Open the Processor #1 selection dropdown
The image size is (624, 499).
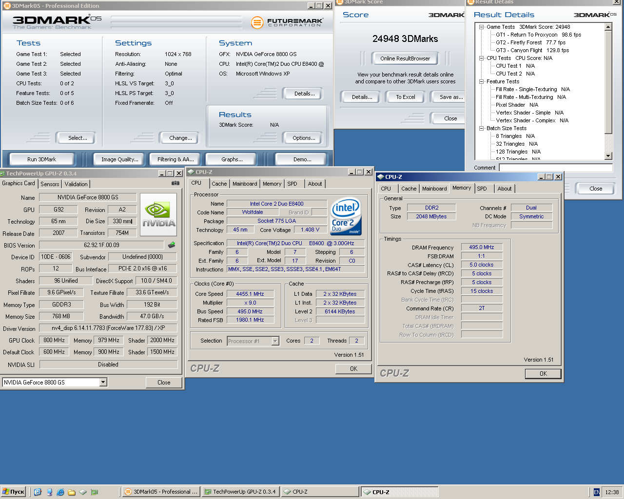point(275,341)
